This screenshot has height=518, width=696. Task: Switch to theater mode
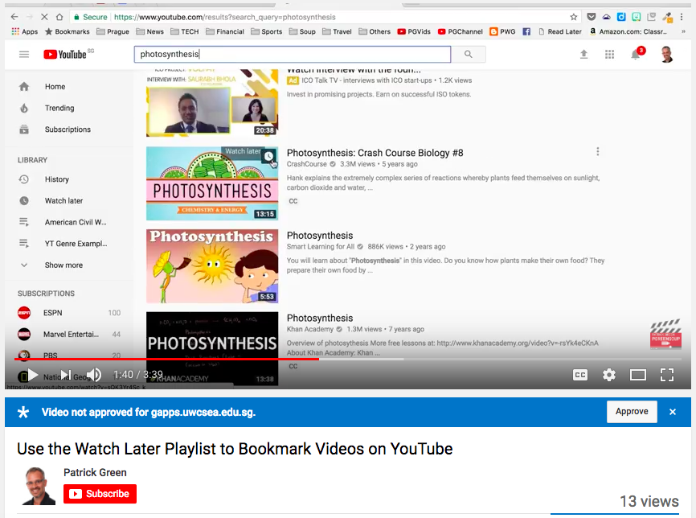(638, 375)
